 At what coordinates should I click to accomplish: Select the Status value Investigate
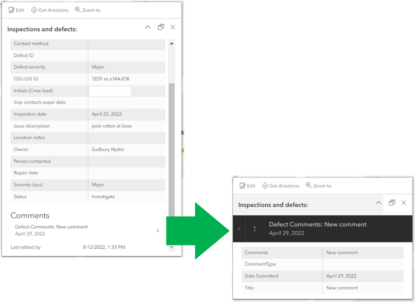pyautogui.click(x=103, y=196)
